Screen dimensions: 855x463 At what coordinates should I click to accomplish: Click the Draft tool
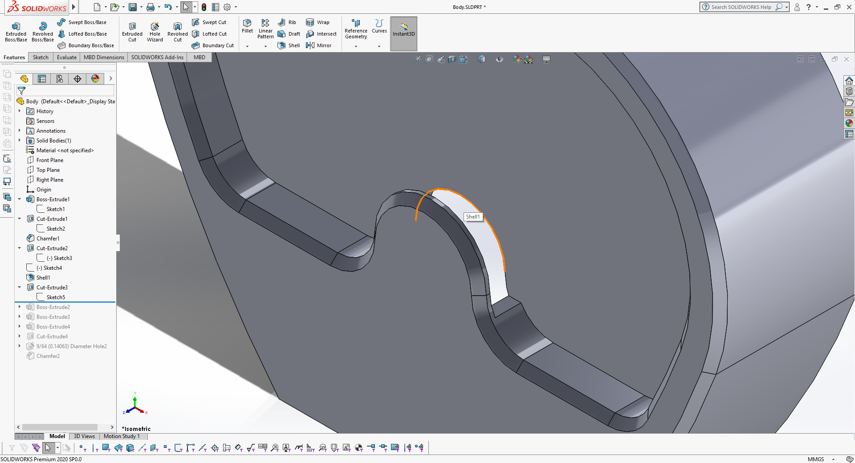[289, 34]
